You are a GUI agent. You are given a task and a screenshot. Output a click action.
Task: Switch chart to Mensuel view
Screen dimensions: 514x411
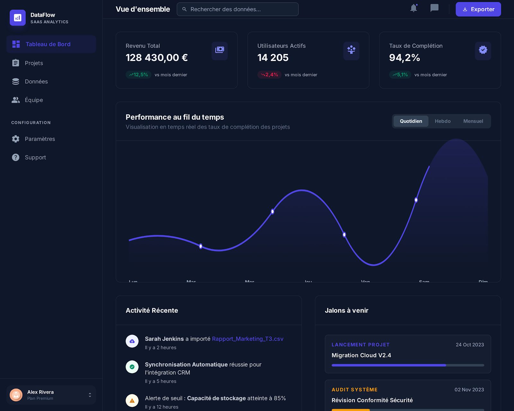[x=473, y=121]
